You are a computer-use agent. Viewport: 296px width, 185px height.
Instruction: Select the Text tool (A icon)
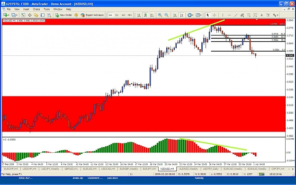261,15
